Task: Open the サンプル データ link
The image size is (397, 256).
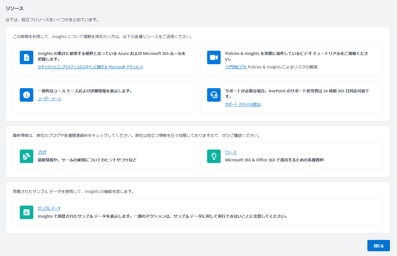Action: (x=49, y=208)
